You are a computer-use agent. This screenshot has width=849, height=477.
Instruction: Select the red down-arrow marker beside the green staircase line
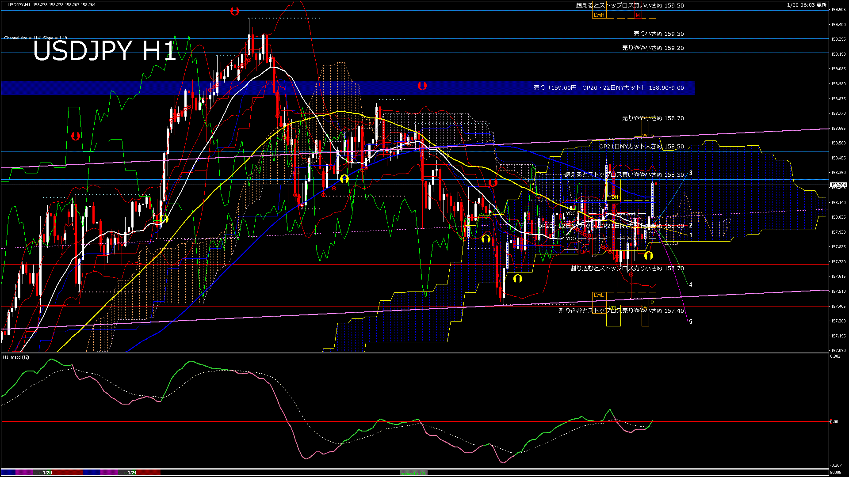[x=76, y=136]
